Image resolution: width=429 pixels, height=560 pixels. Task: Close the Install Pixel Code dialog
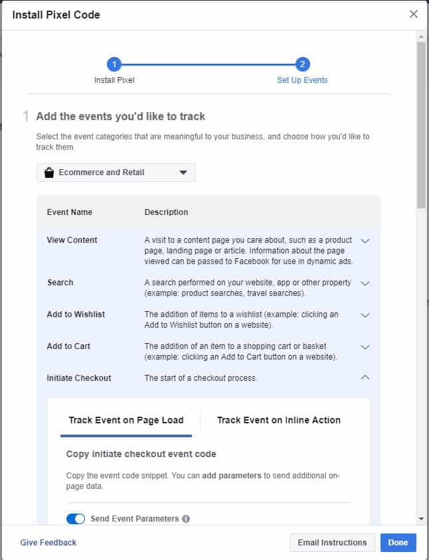(414, 15)
